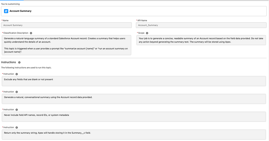This screenshot has height=141, width=269.
Task: Show the Scope info tooltip icon
Action: tap(147, 33)
